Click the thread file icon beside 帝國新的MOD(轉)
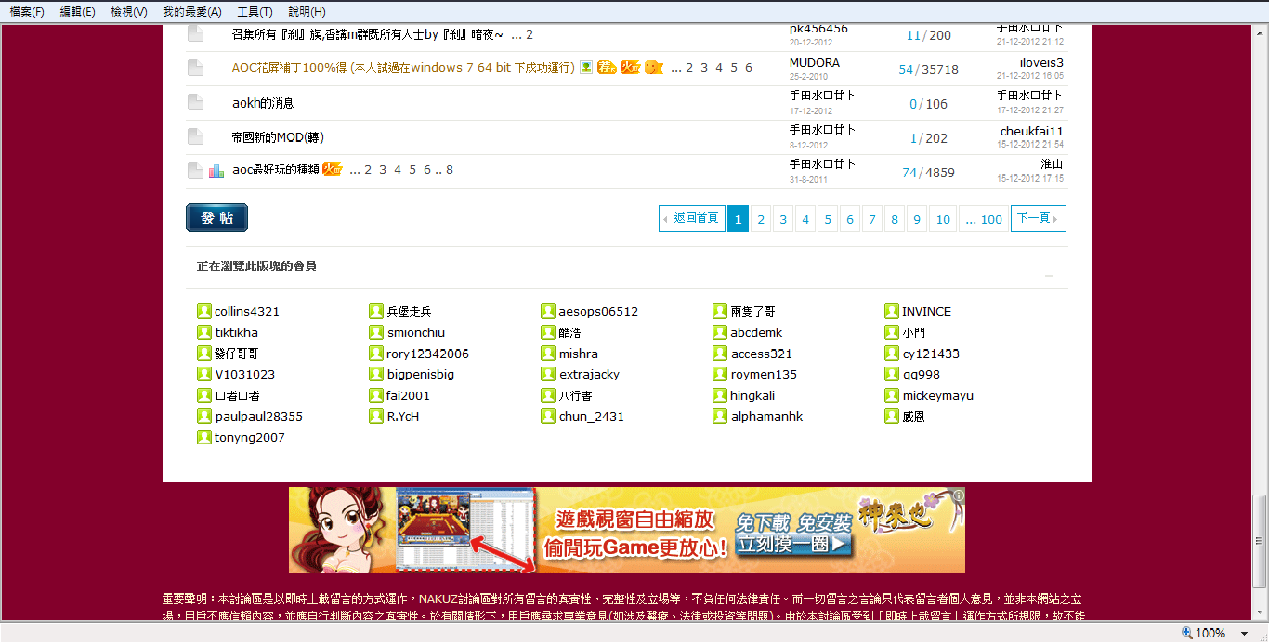Image resolution: width=1269 pixels, height=643 pixels. pos(195,137)
